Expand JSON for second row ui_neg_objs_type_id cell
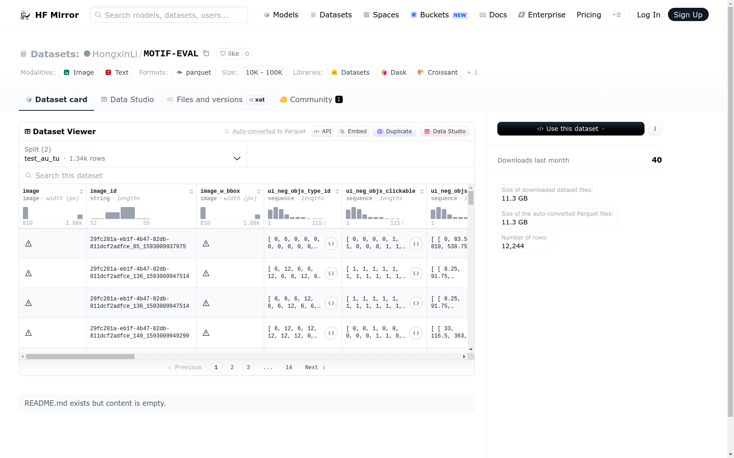 [331, 273]
